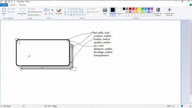Image resolution: width=192 pixels, height=108 pixels.
Task: Select the Fill with color bucket tool
Action: tap(49, 10)
